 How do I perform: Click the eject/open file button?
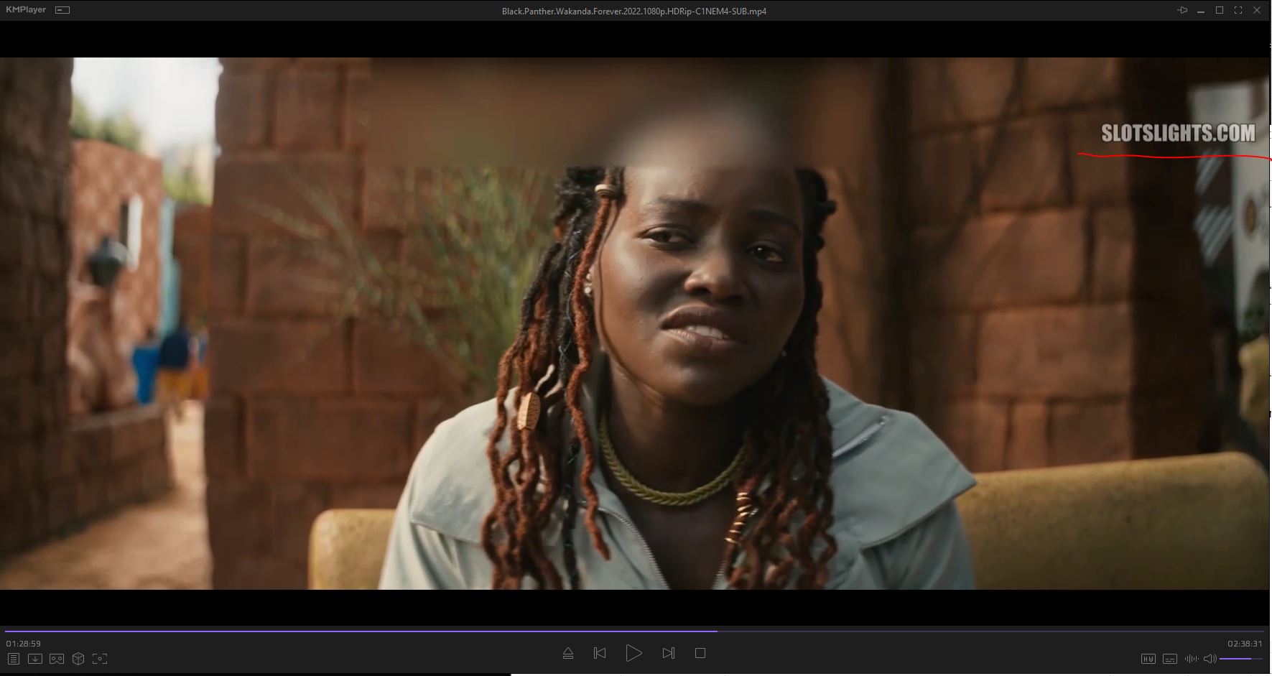coord(568,653)
